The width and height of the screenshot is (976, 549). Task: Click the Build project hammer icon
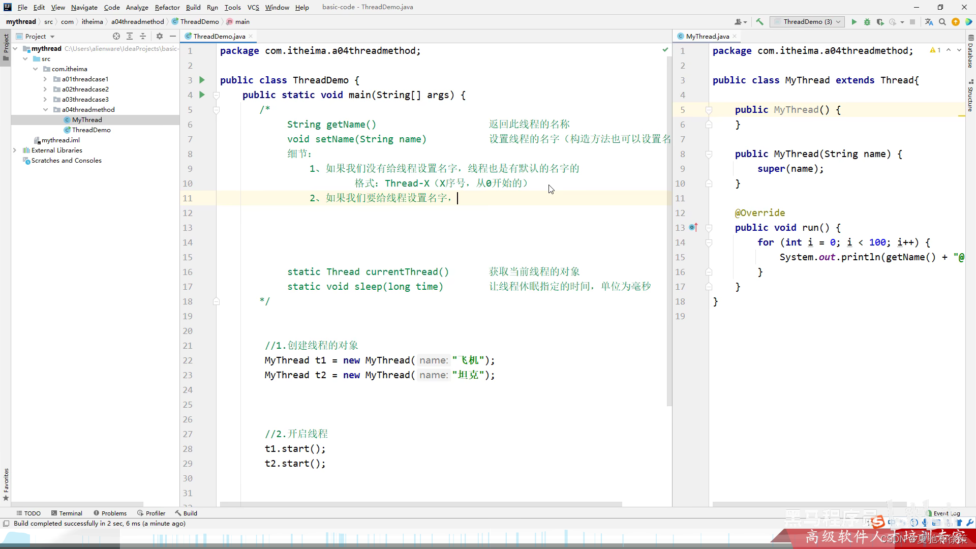point(760,22)
